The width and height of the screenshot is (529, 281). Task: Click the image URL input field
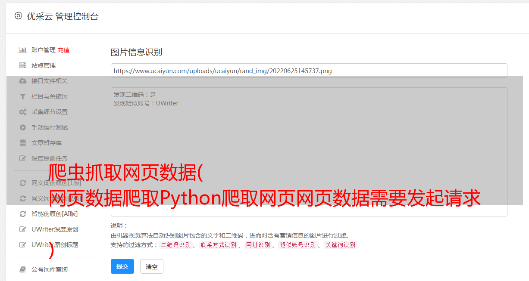(x=309, y=71)
